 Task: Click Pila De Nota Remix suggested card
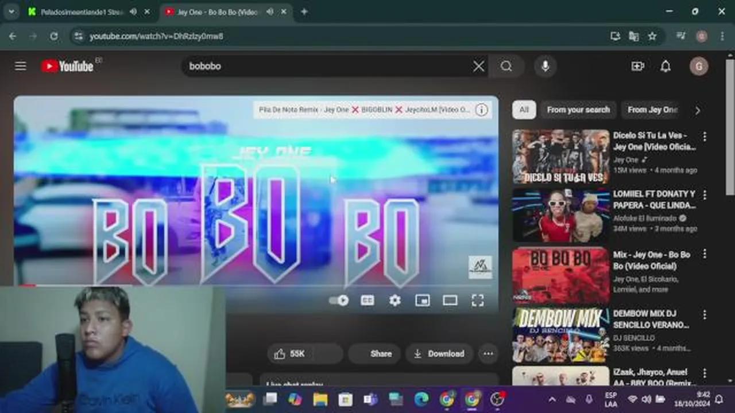pos(373,110)
